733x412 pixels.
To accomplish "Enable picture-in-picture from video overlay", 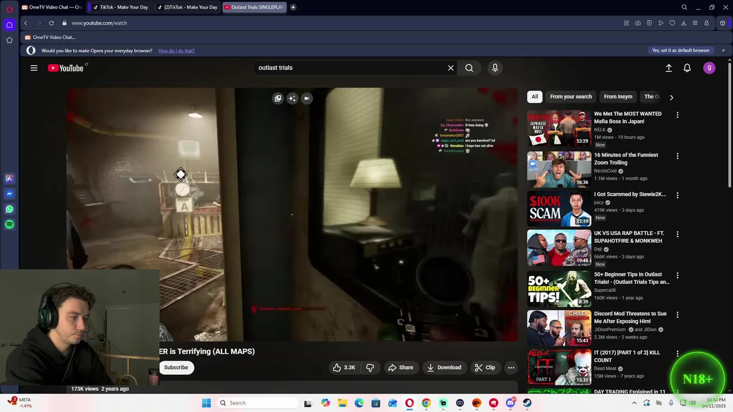I will point(278,98).
